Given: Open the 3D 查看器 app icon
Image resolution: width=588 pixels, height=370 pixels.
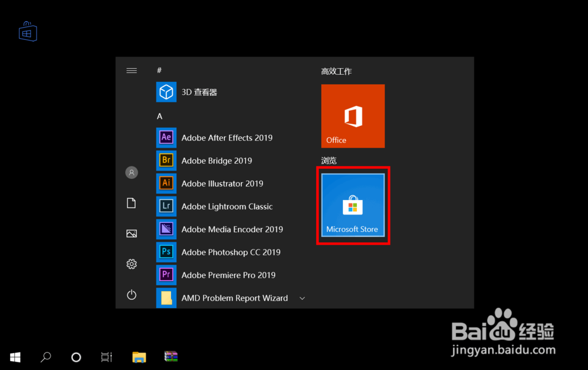Looking at the screenshot, I should 166,92.
